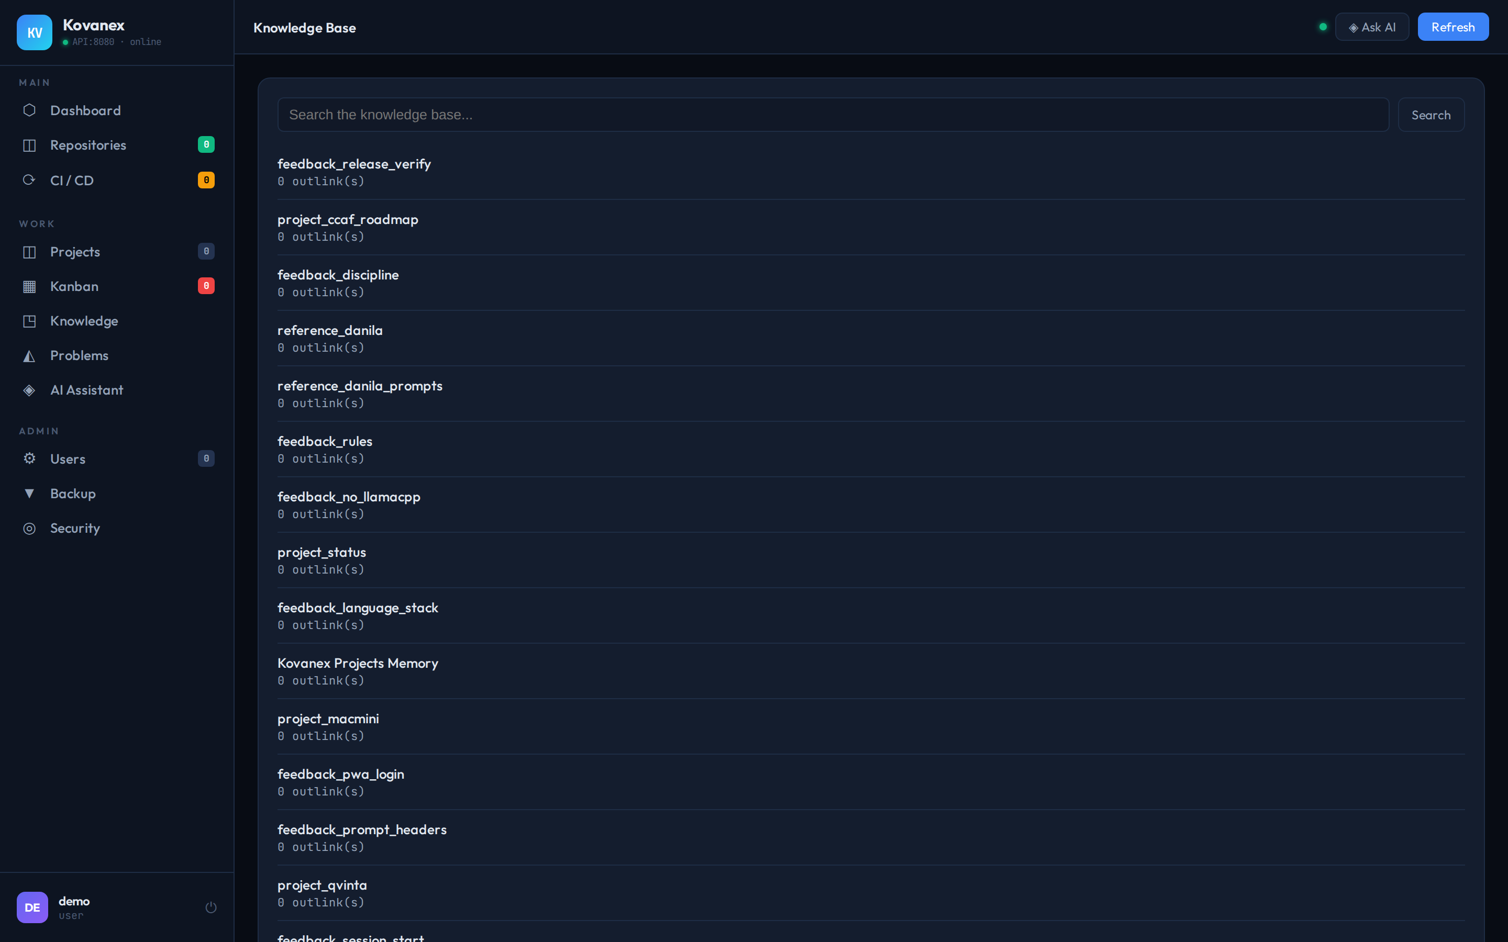Click the Kanban grid icon

click(29, 287)
